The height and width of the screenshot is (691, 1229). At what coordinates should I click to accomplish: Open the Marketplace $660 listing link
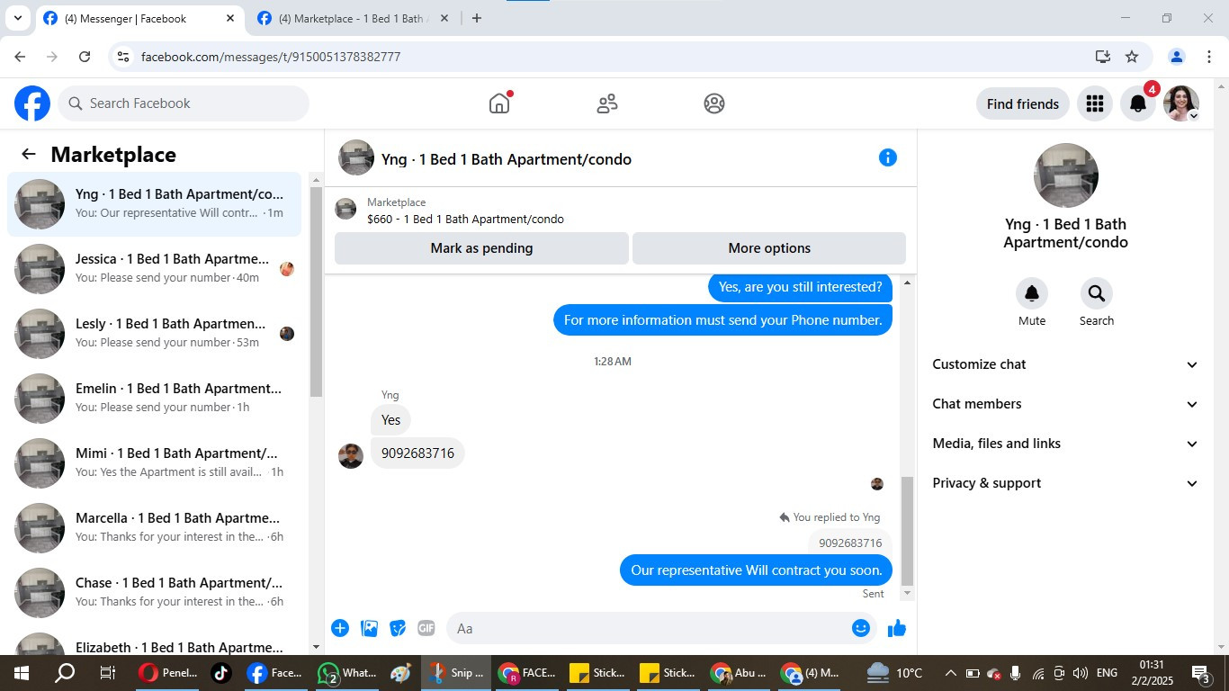(x=465, y=219)
